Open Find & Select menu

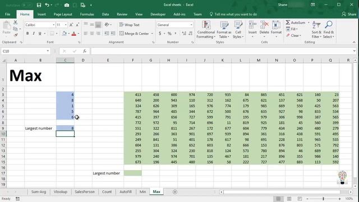coord(329,30)
